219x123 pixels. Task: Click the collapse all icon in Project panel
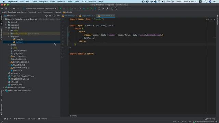(50, 16)
